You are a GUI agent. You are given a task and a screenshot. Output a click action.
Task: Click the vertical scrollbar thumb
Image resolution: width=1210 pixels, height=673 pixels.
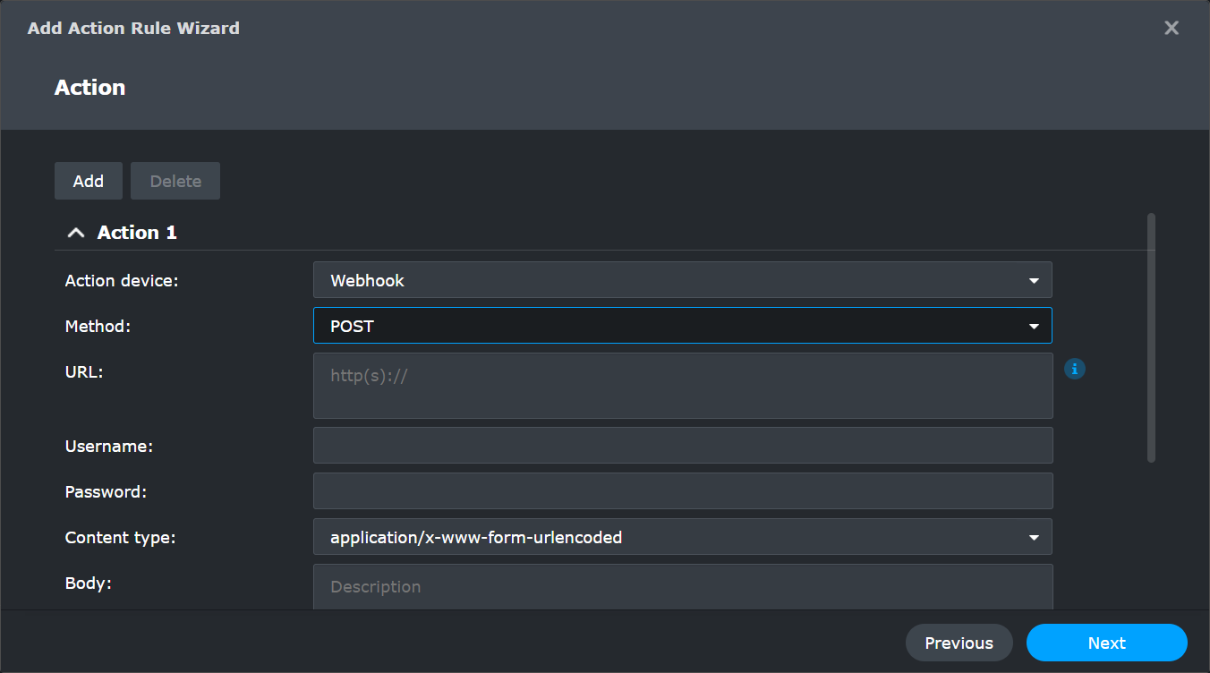point(1151,340)
